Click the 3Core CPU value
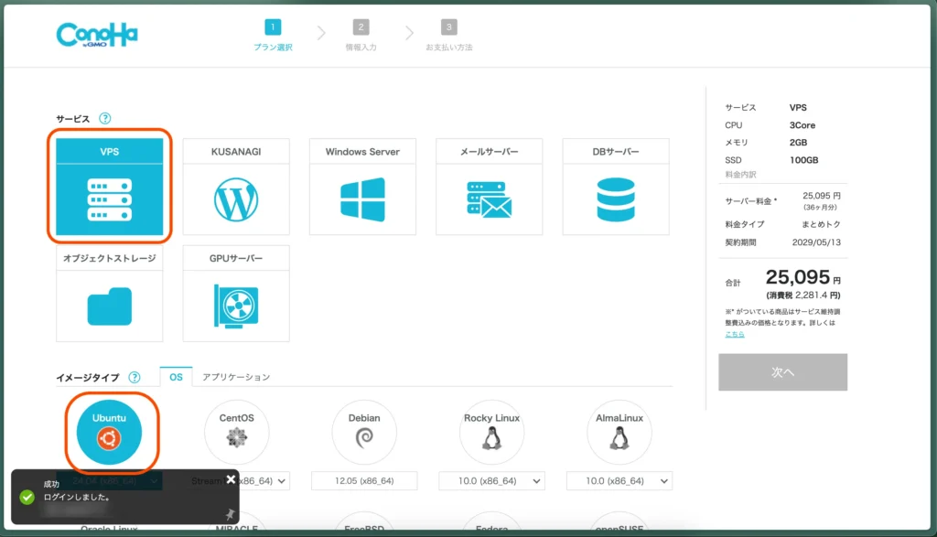937x537 pixels. (x=802, y=124)
